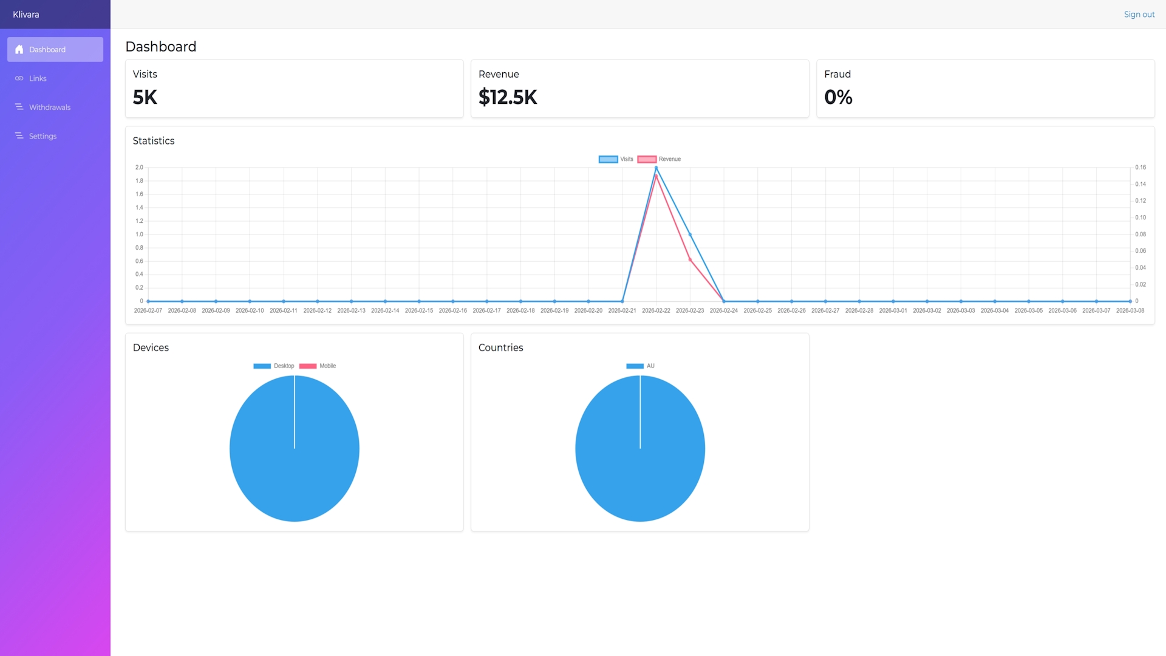
Task: Toggle AU slice in Countries legend
Action: pos(650,366)
